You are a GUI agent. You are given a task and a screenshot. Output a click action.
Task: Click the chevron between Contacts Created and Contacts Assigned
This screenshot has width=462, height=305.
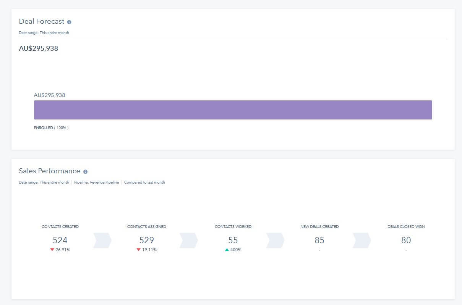point(102,240)
